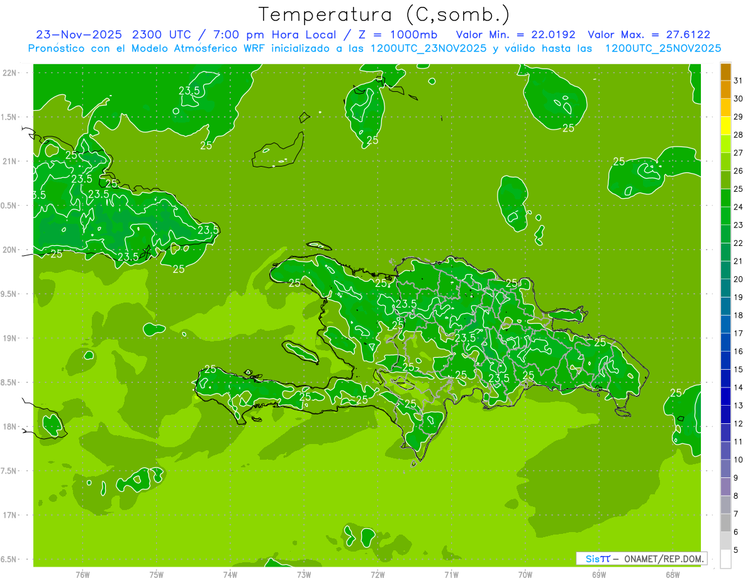Click gray legend swatch between 6 and 7

coord(725,523)
